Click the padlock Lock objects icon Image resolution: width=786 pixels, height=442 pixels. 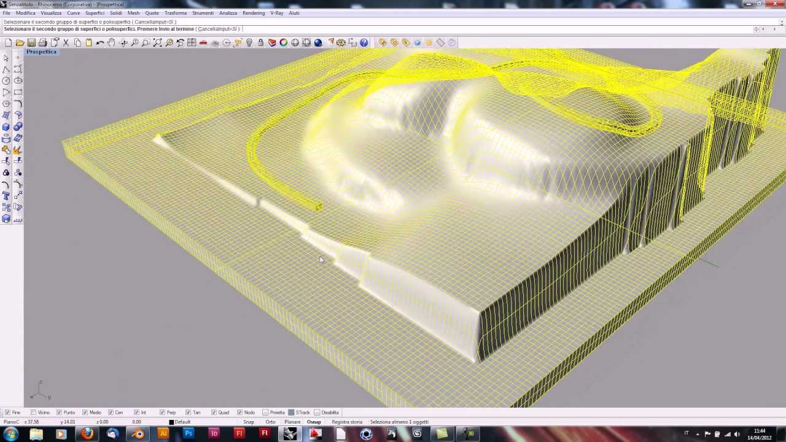pos(261,42)
